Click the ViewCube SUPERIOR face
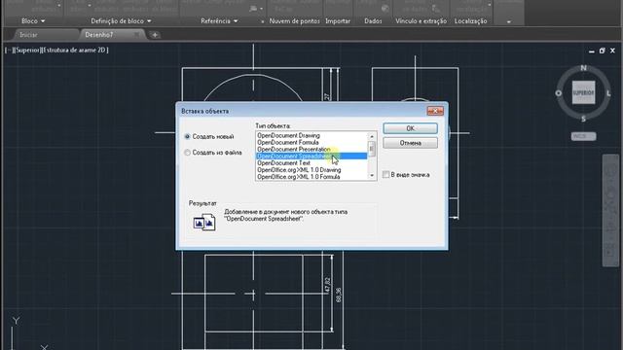 click(x=583, y=92)
